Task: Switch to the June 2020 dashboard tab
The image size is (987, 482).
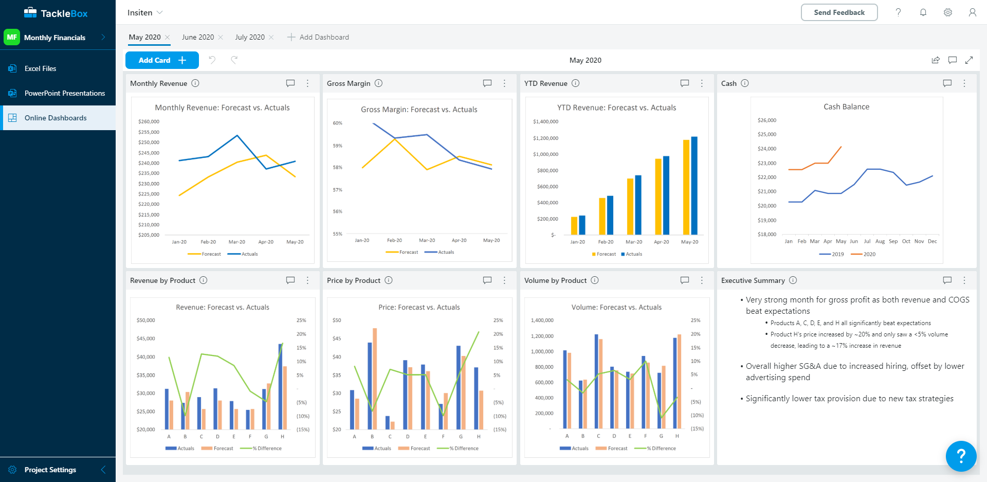Action: [198, 37]
